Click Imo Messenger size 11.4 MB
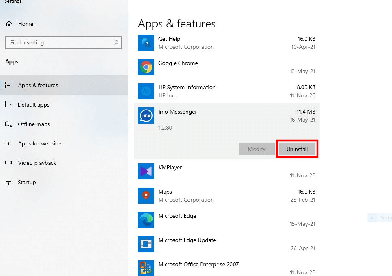The width and height of the screenshot is (392, 276). 306,112
